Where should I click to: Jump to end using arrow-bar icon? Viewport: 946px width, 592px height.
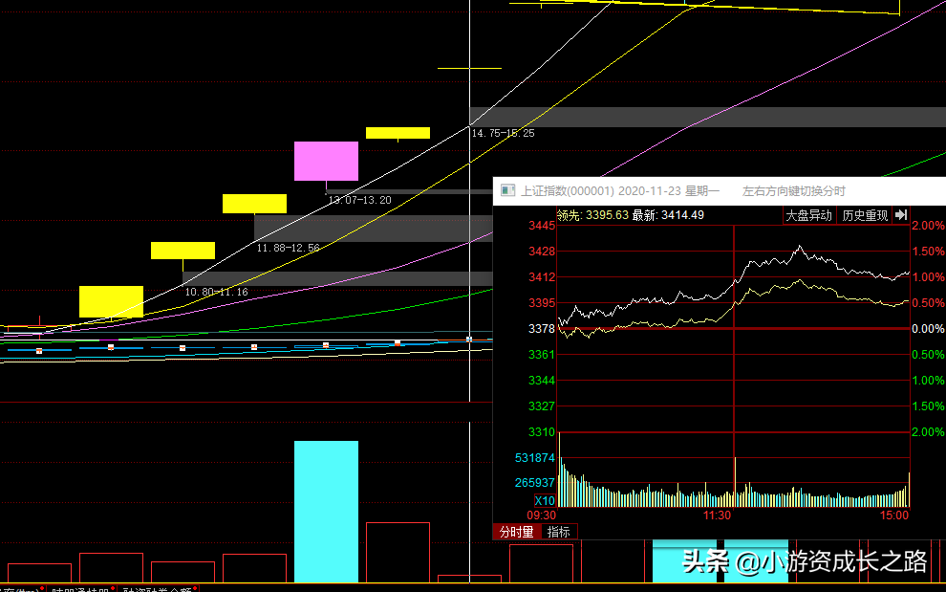pyautogui.click(x=901, y=215)
